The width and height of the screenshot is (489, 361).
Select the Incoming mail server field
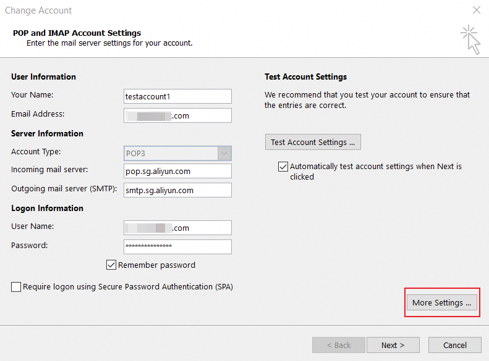coord(177,172)
